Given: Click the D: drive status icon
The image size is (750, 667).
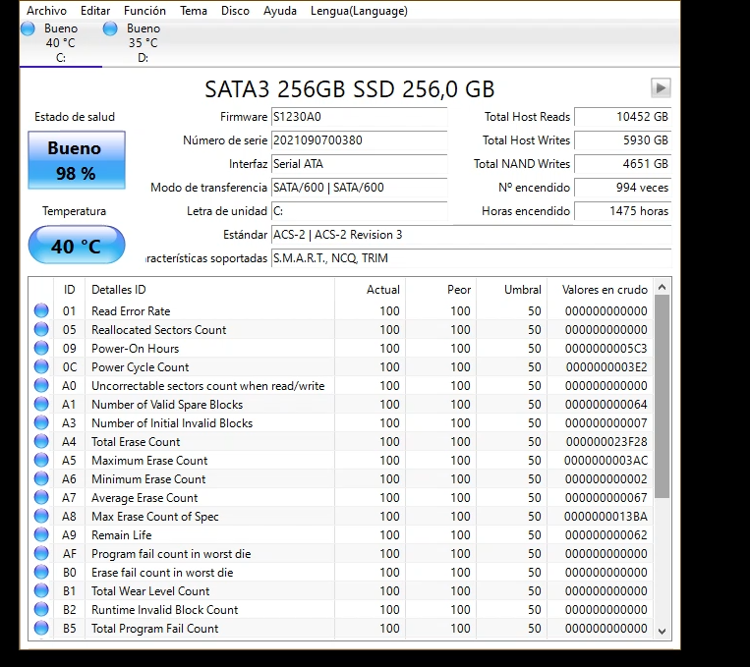Looking at the screenshot, I should 110,28.
